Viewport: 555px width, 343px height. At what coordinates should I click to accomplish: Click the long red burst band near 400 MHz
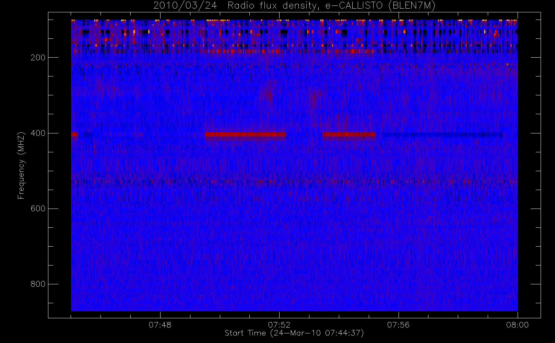click(245, 134)
